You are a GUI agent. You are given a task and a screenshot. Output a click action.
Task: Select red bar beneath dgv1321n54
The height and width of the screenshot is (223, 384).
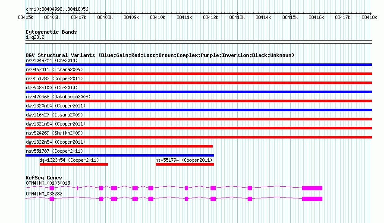(198, 128)
